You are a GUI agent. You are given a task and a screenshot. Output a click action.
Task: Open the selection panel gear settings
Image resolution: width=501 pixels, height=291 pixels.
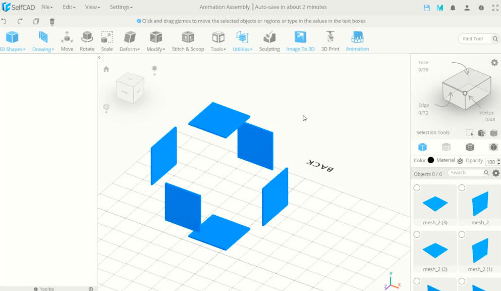click(x=494, y=63)
